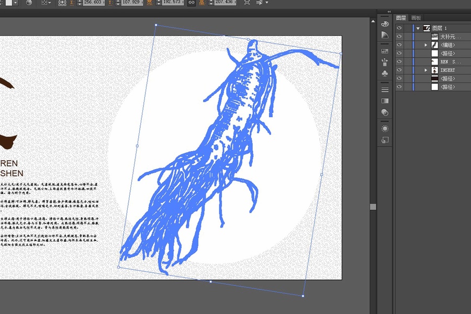This screenshot has height=314, width=471.
Task: Select the 大补元 item name
Action: 451,37
